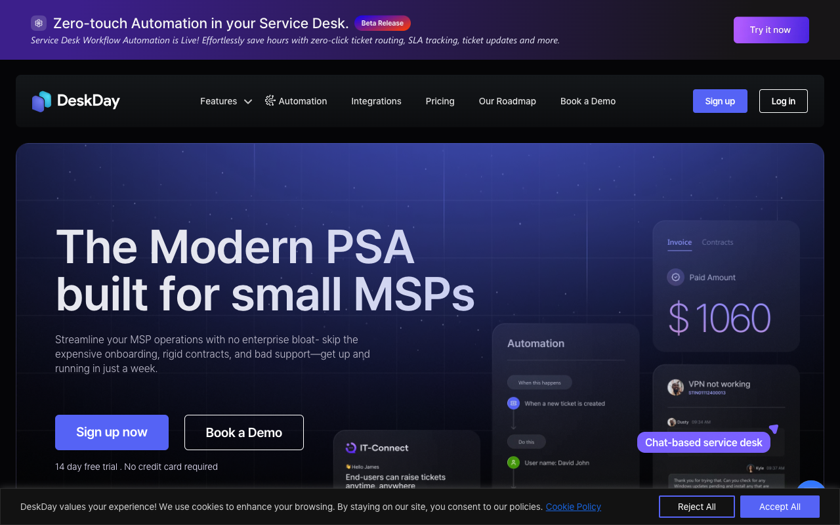Image resolution: width=840 pixels, height=525 pixels.
Task: Click the Chat-based service desk label
Action: pyautogui.click(x=703, y=442)
